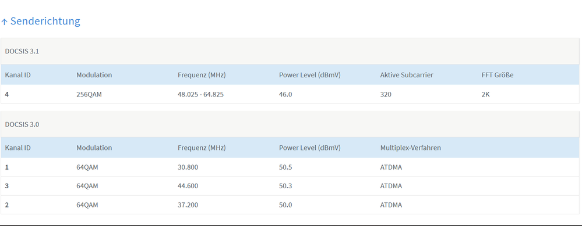
Task: Click Frequenz (MHz) header in DOCSIS 3.0 table
Action: pos(202,148)
